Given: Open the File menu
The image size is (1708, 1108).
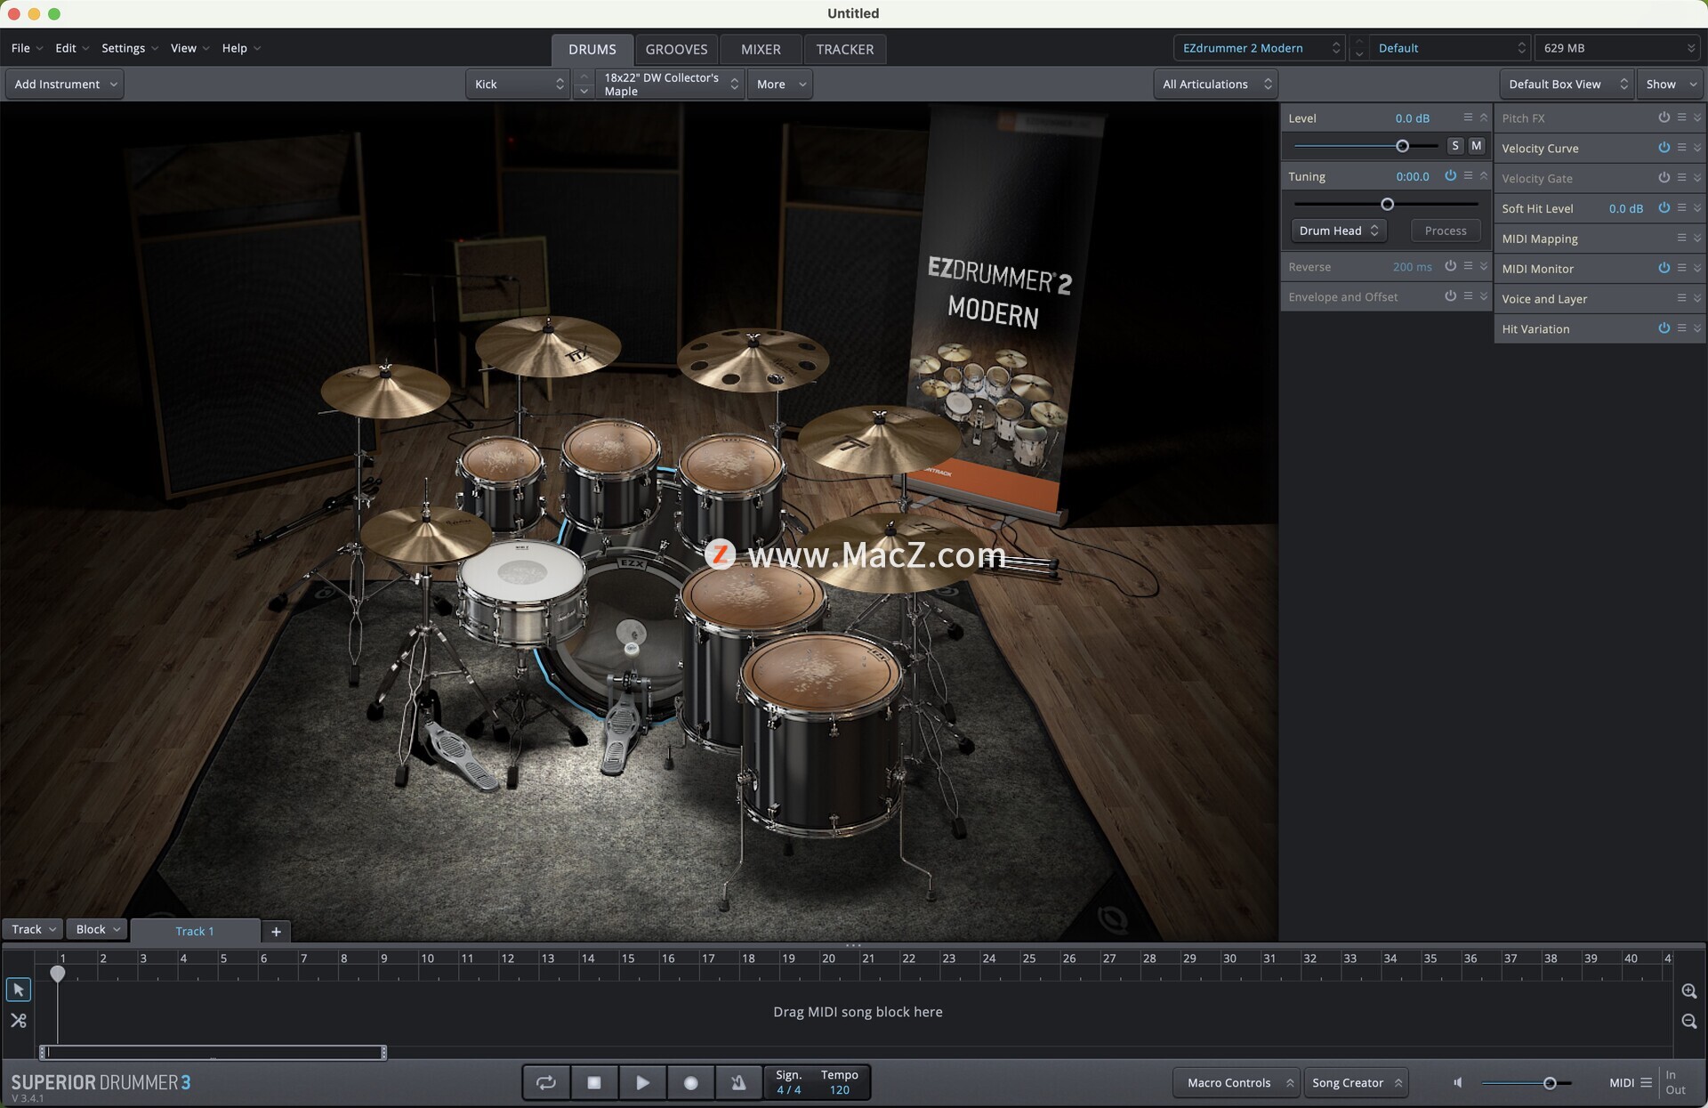Looking at the screenshot, I should point(27,48).
